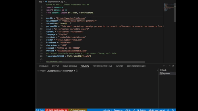Click the zsh terminal shell icon
This screenshot has width=198, height=111.
click(161, 70)
